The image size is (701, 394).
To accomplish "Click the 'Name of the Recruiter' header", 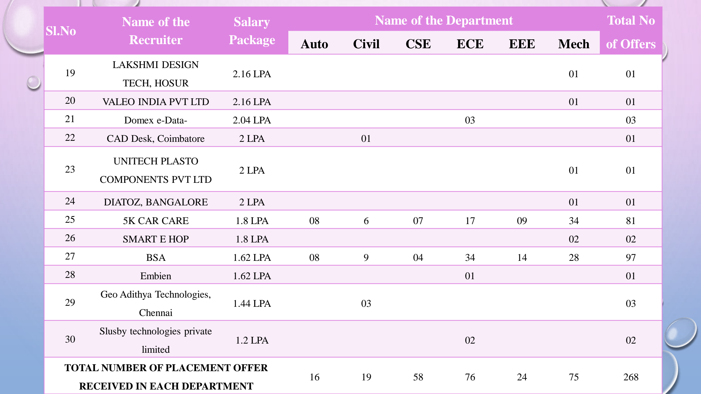I will (156, 31).
